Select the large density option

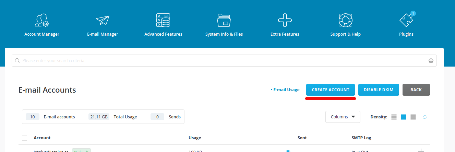click(413, 117)
